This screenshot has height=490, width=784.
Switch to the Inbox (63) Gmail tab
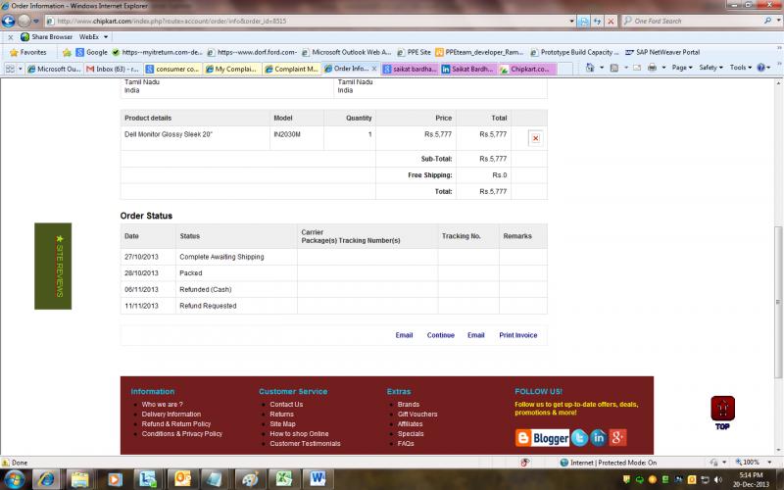pyautogui.click(x=114, y=69)
